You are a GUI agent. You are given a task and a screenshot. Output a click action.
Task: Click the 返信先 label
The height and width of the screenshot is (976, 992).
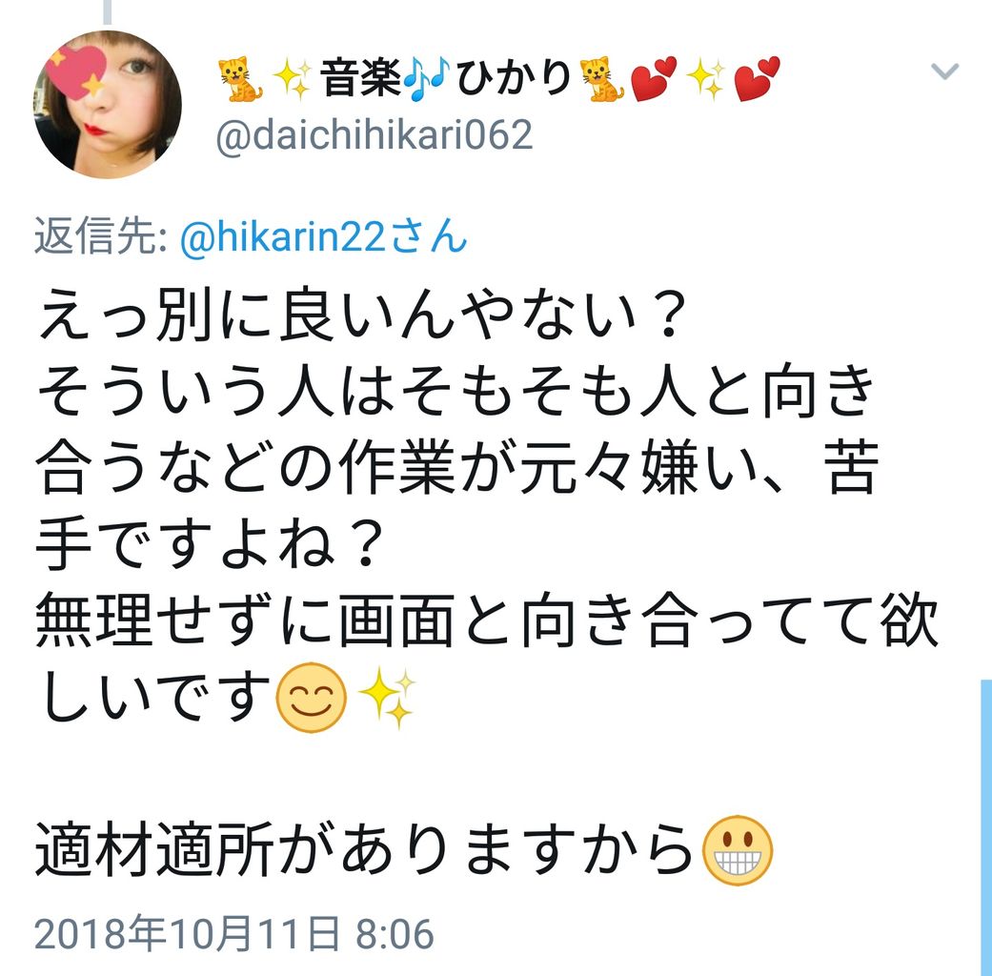pyautogui.click(x=100, y=236)
